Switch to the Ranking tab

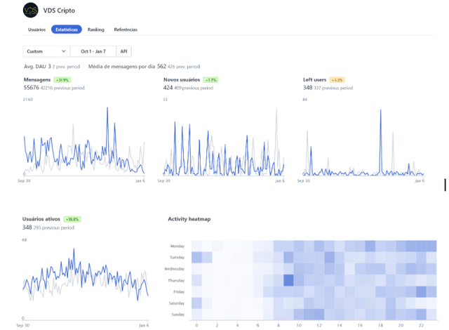96,29
